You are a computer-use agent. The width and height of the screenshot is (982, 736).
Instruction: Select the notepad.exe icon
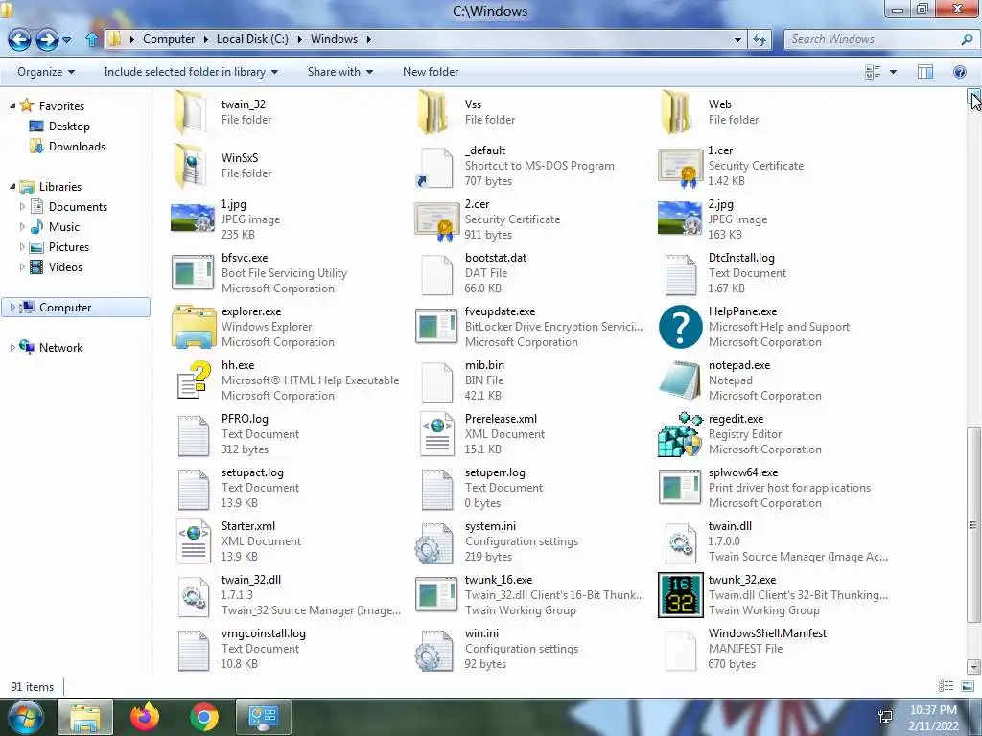coord(680,379)
